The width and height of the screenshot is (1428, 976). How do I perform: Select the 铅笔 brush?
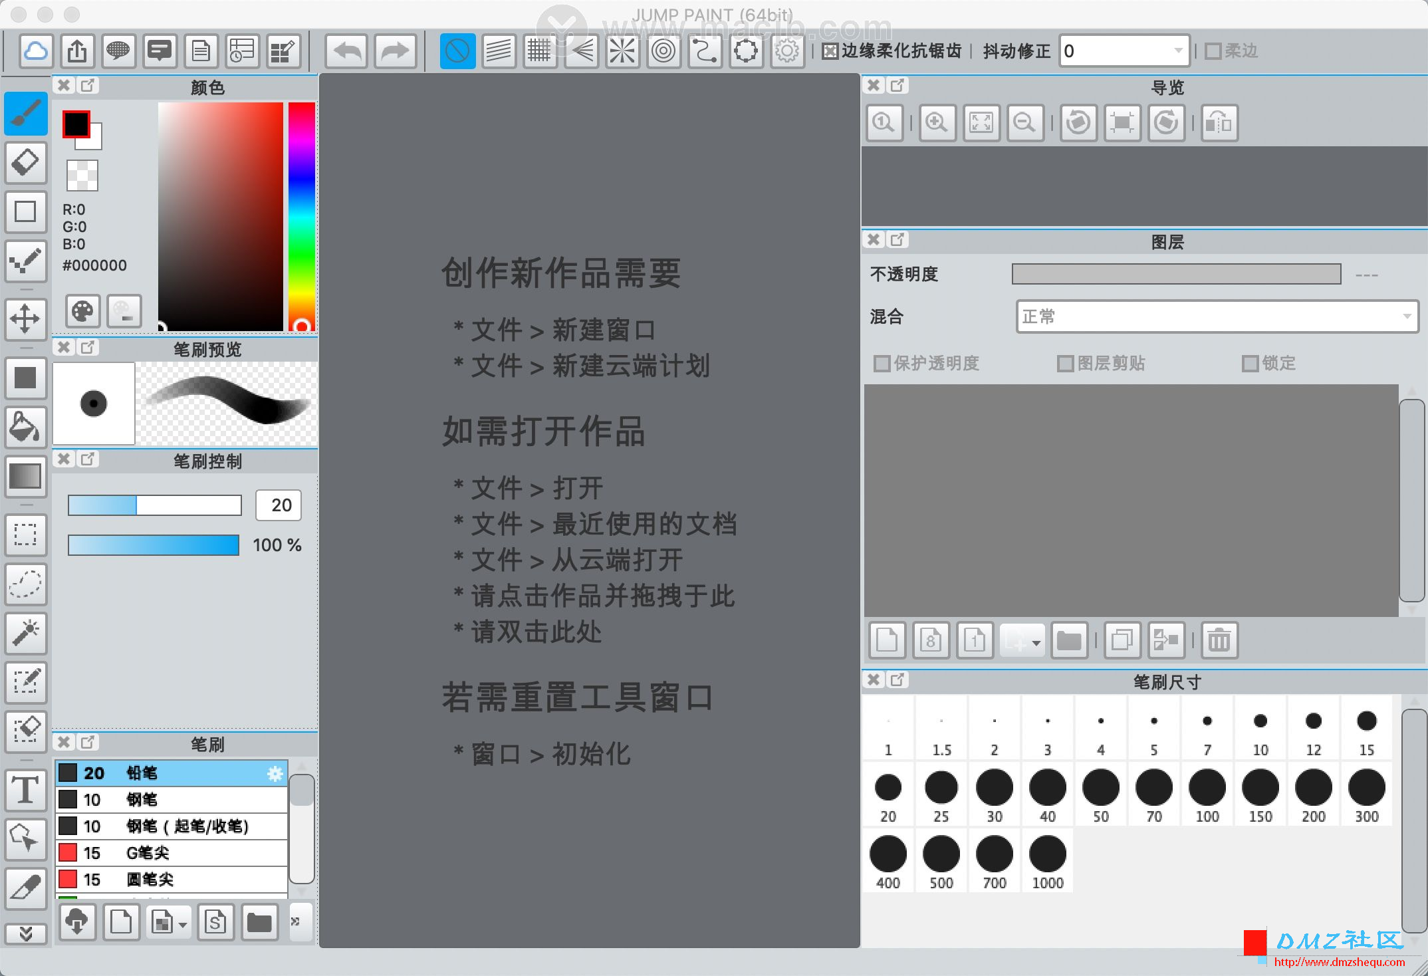tap(172, 773)
